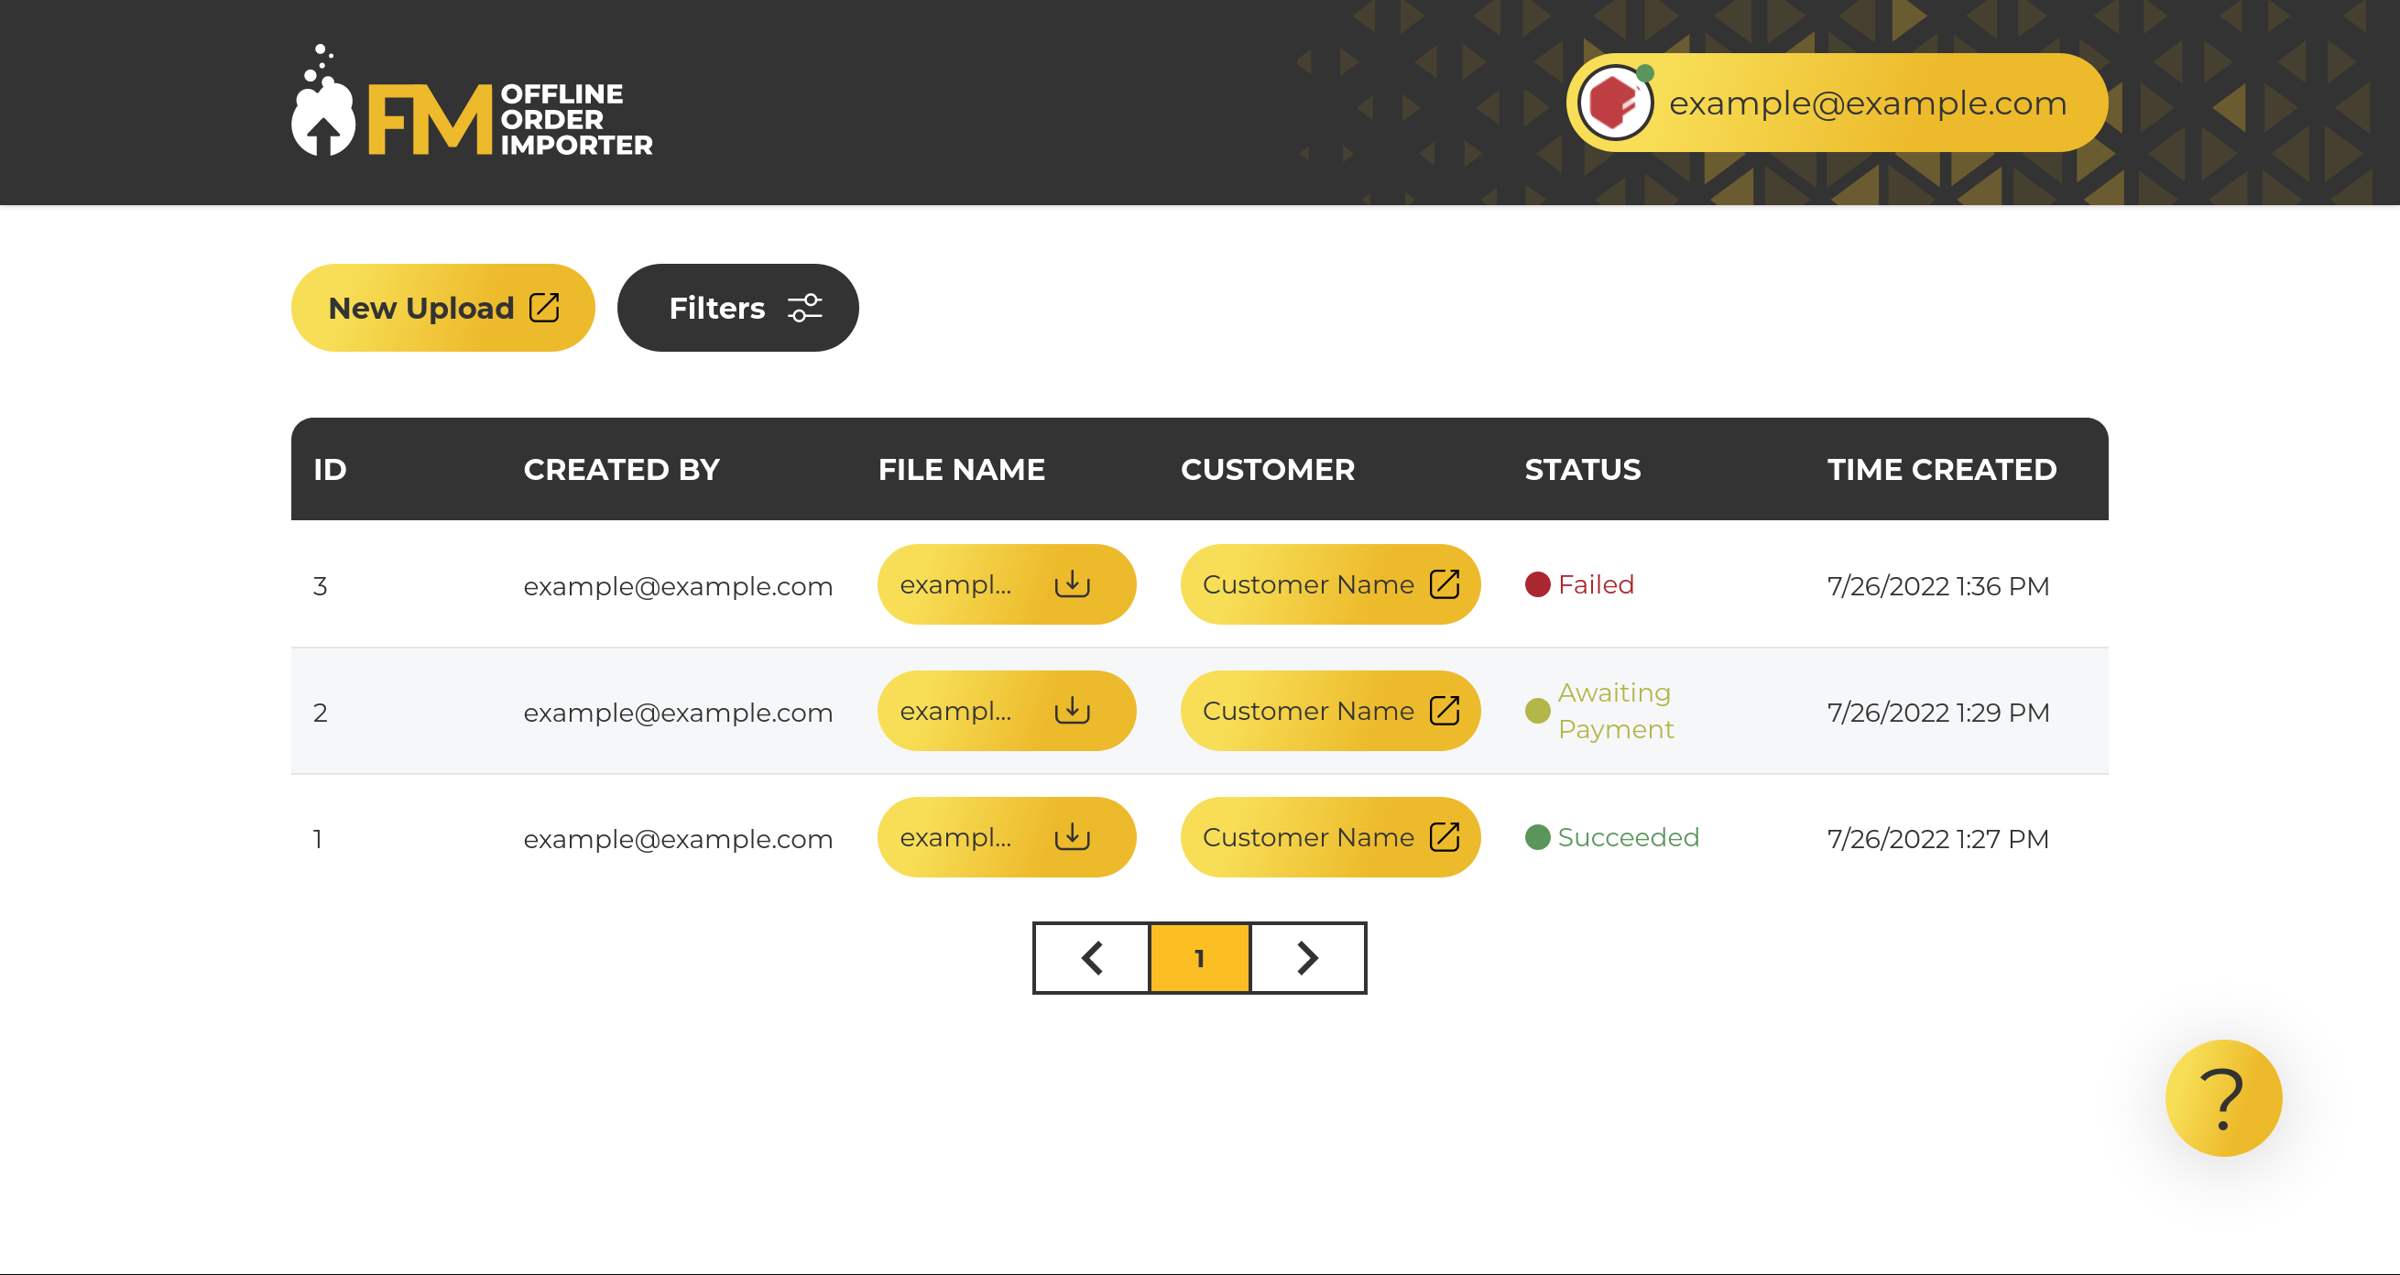Viewport: 2400px width, 1275px height.
Task: Open the Filters panel
Action: pos(738,308)
